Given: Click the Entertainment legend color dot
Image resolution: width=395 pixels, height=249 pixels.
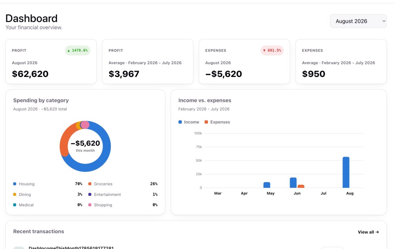Looking at the screenshot, I should pos(89,194).
